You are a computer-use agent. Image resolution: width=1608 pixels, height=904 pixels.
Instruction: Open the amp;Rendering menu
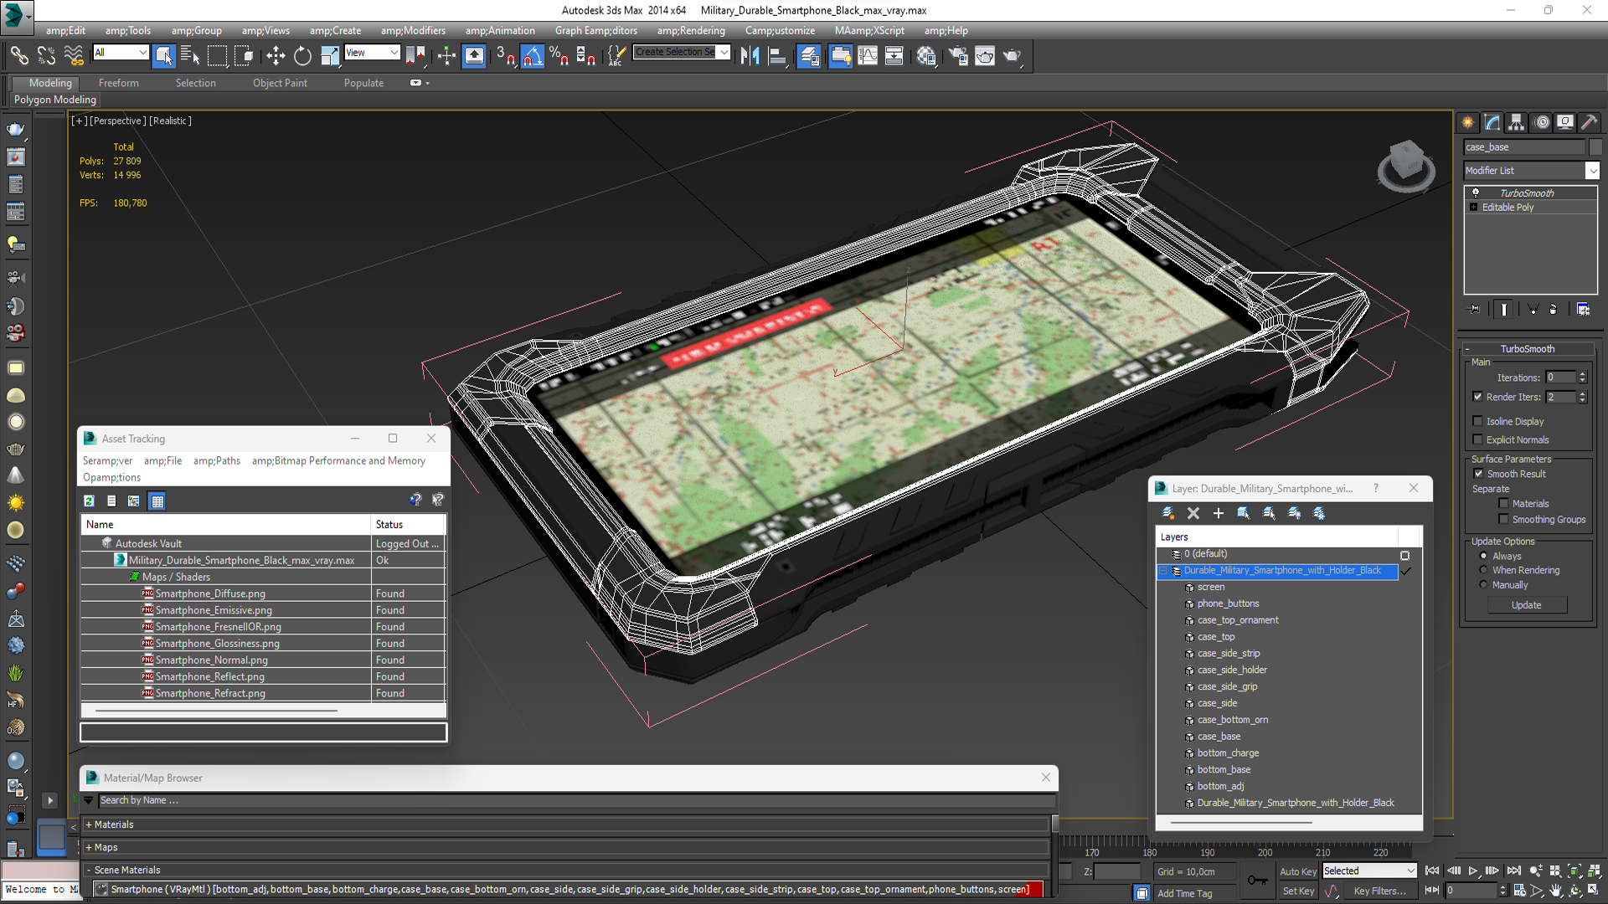tap(691, 30)
